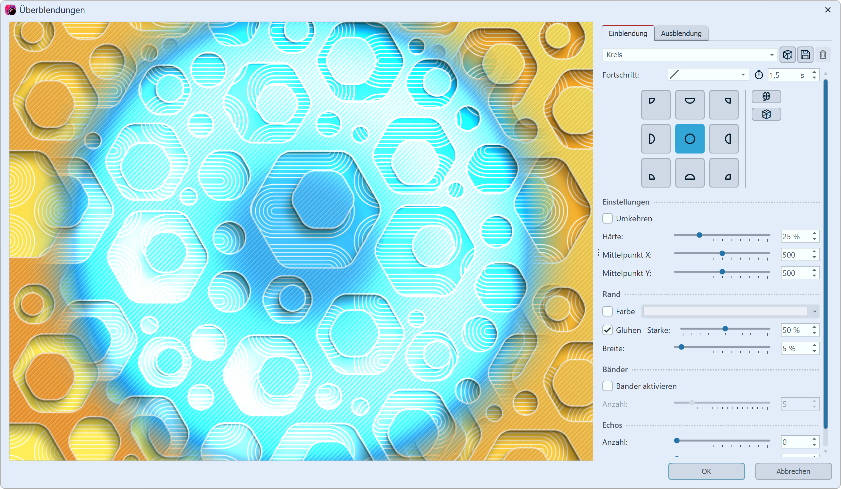Select the top-left quarter circle direction
The height and width of the screenshot is (489, 841).
point(656,104)
